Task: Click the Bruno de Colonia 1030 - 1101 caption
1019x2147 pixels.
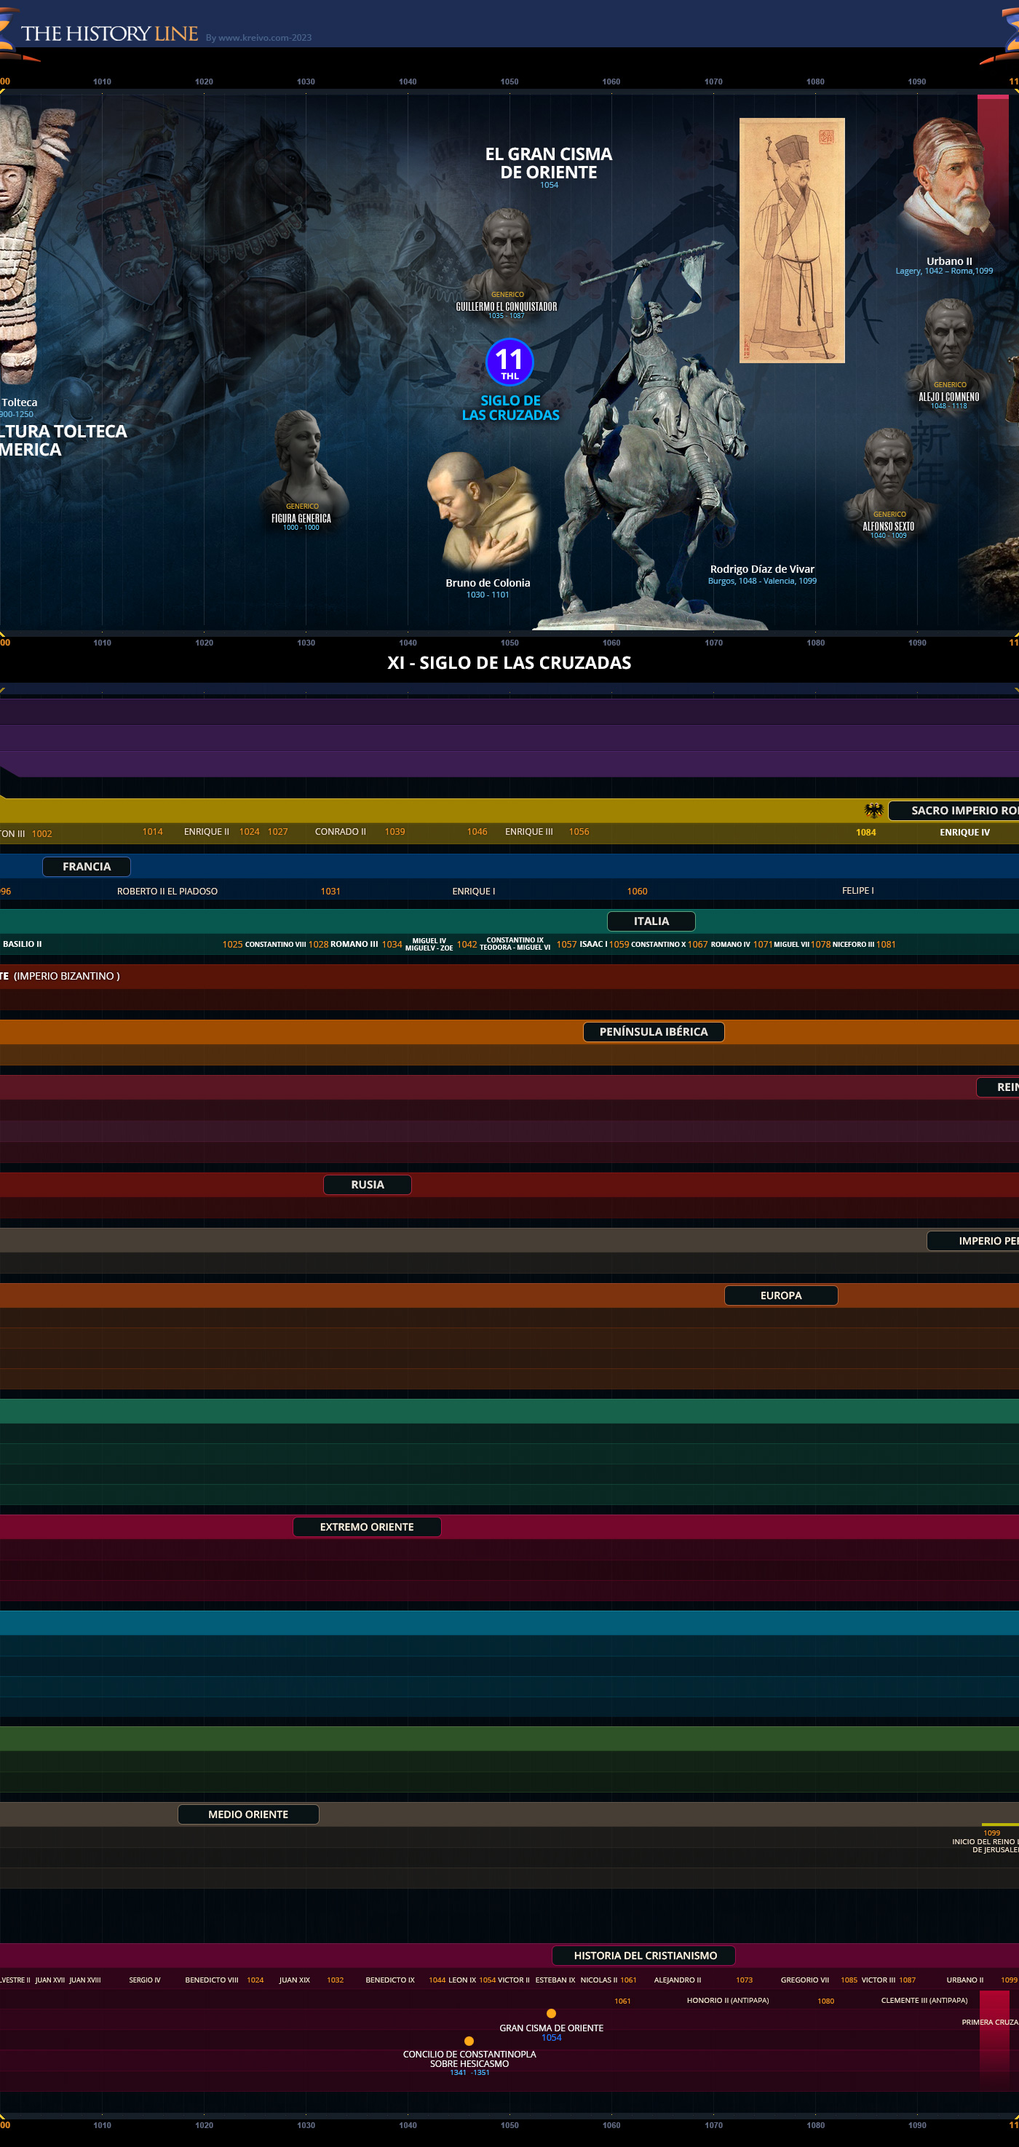Action: 488,589
